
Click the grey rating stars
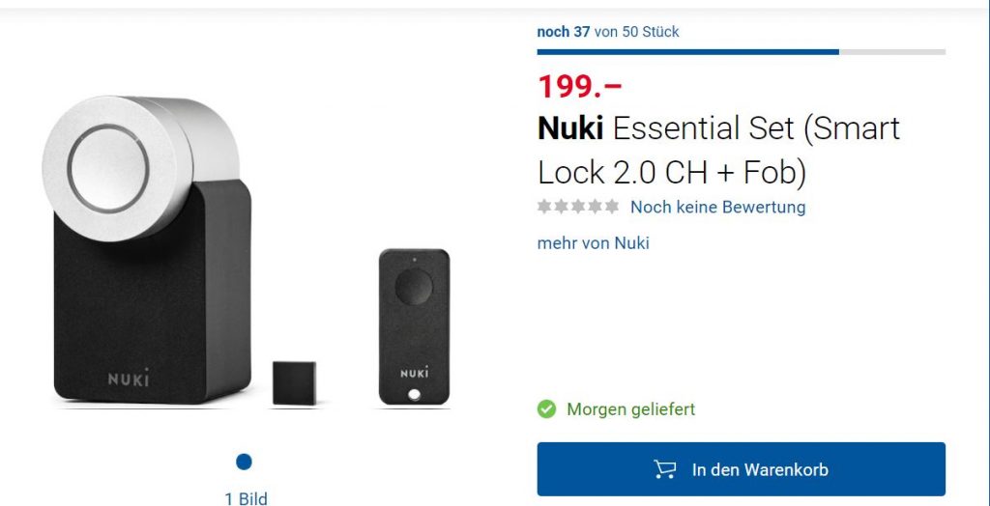(578, 207)
